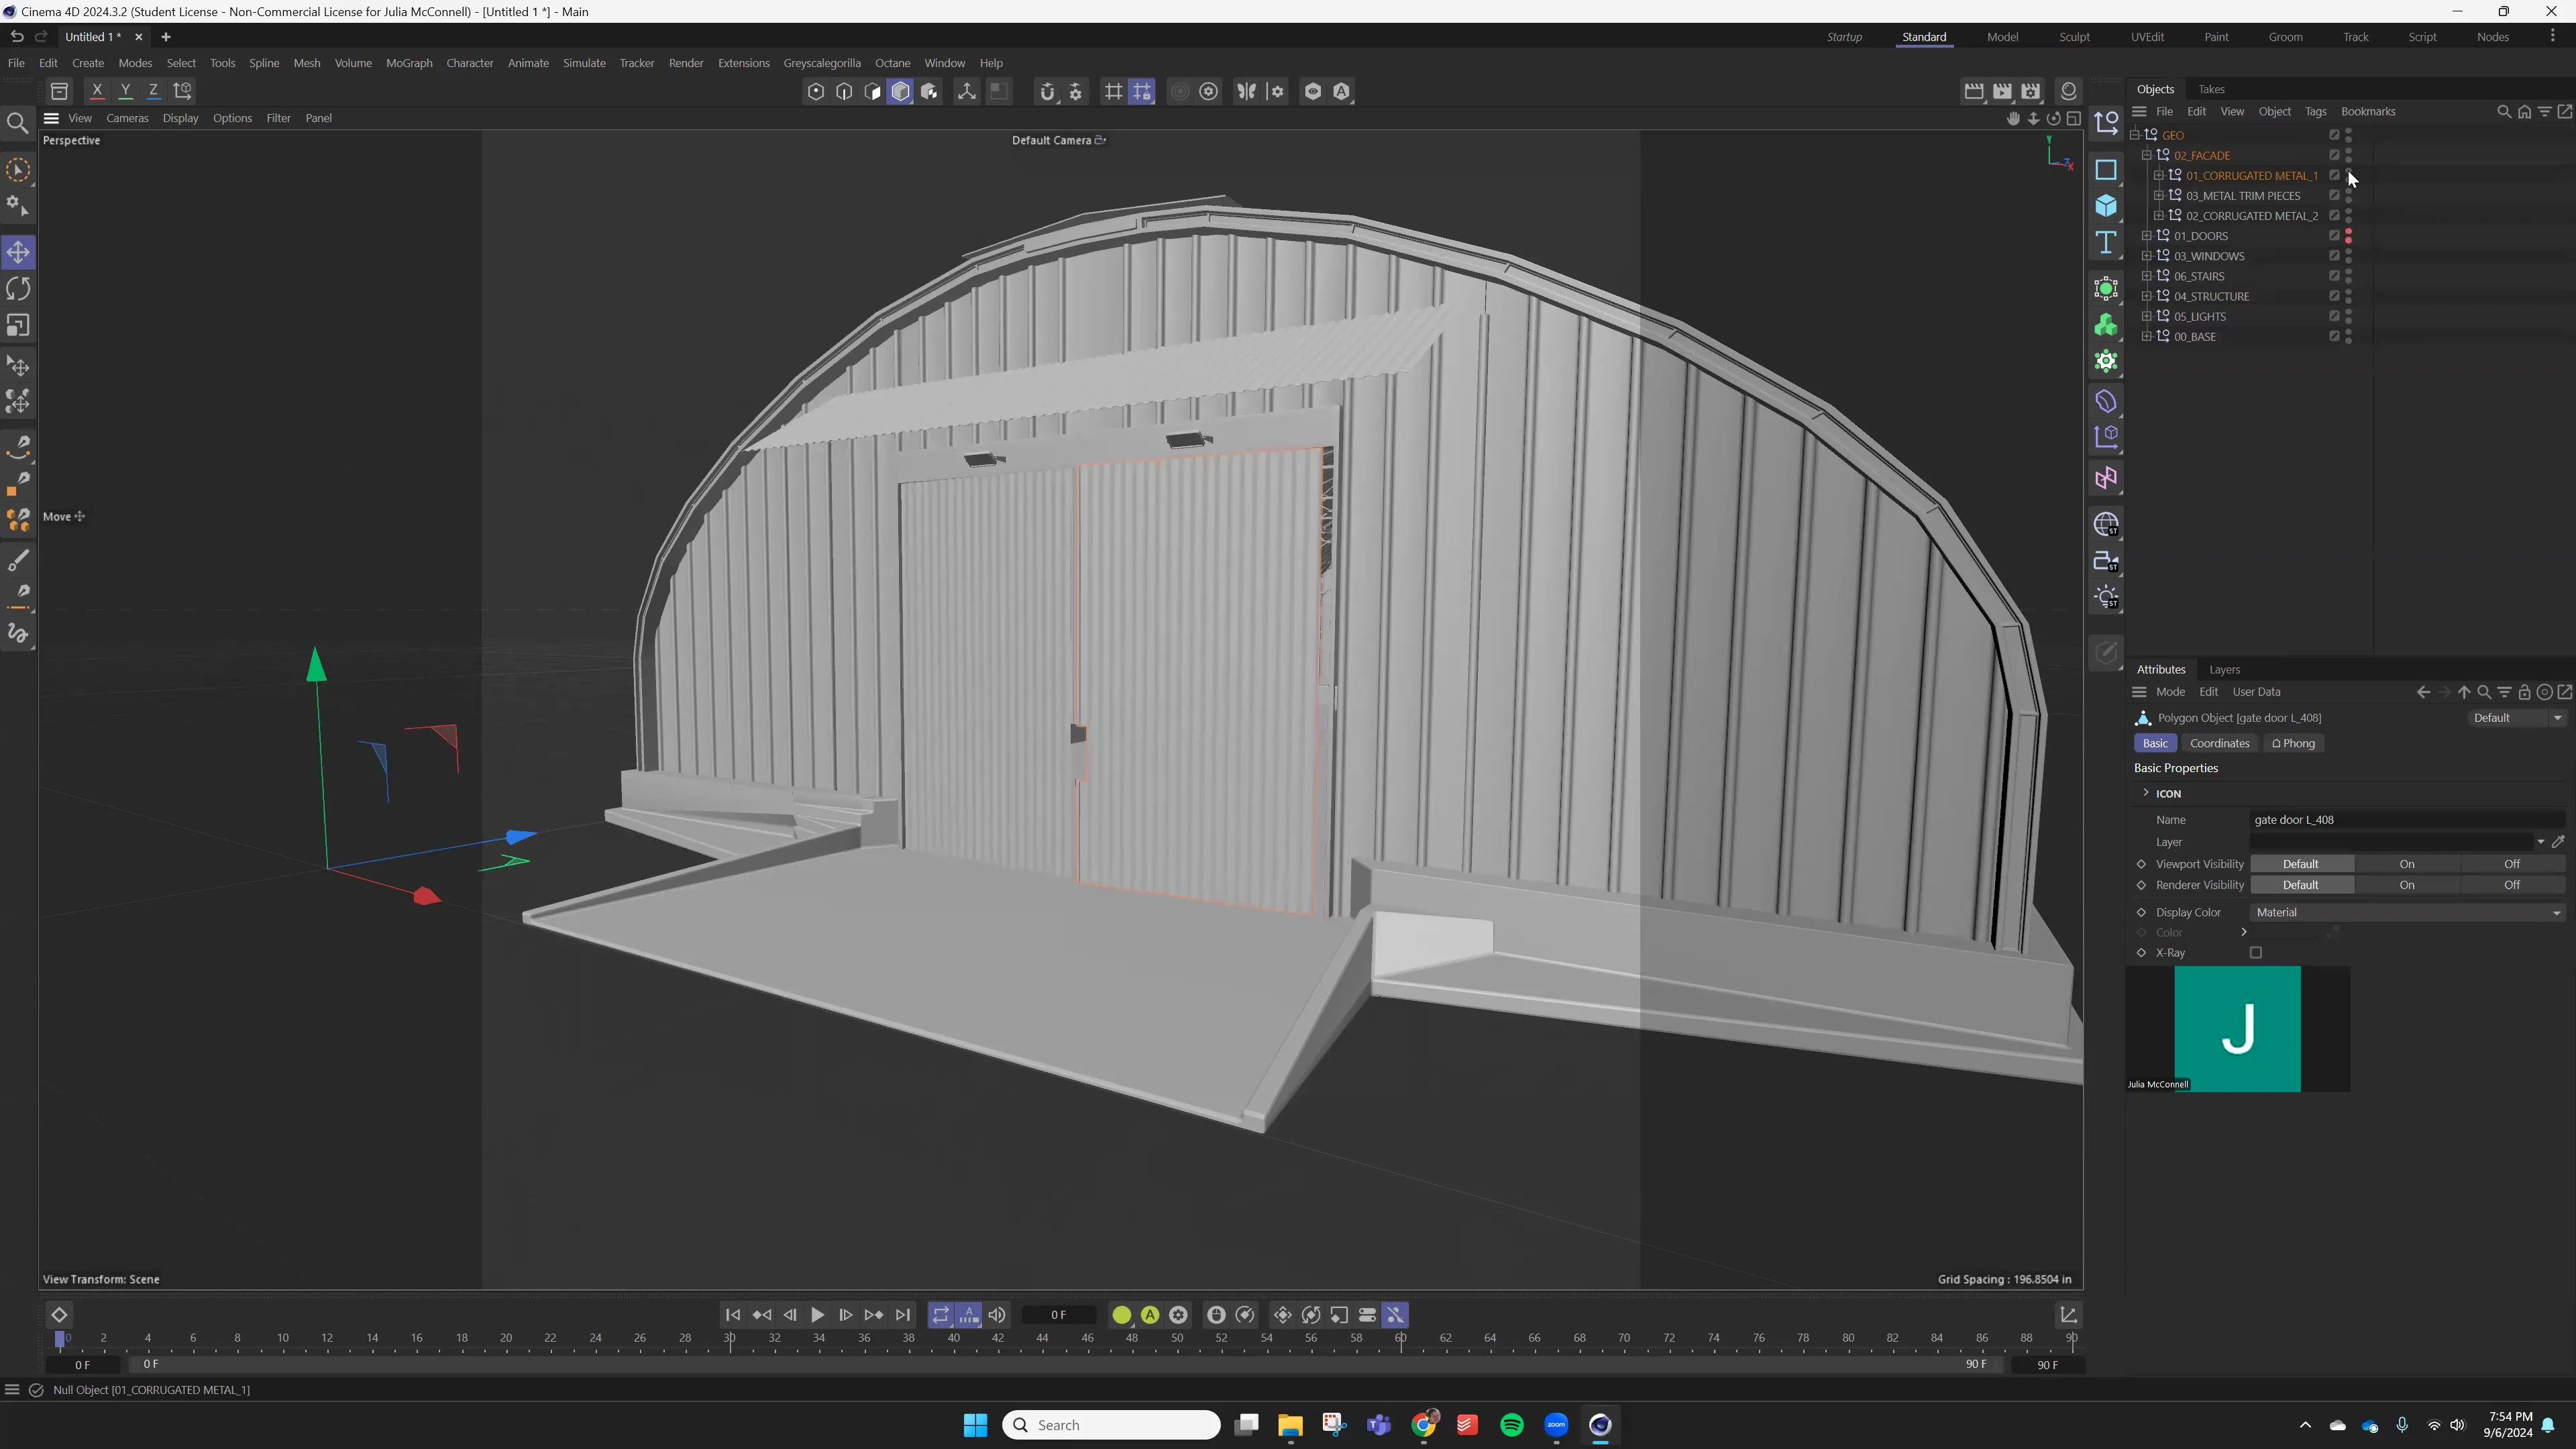Toggle viewport visibility dot for 01_DOORS
2576x1449 pixels.
2349,233
